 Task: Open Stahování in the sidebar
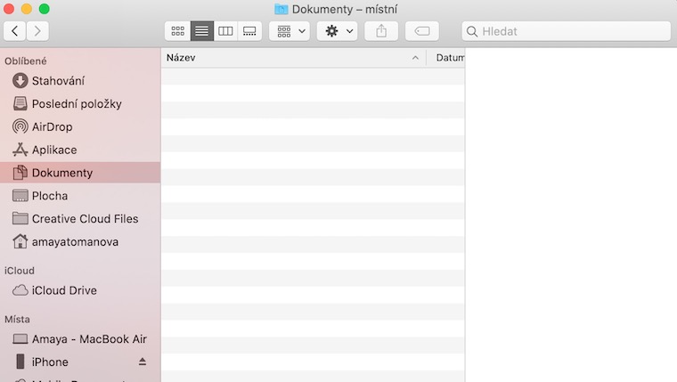(80, 81)
